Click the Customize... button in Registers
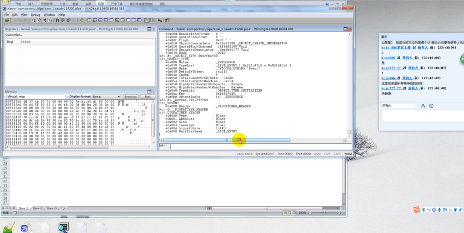The width and height of the screenshot is (464, 233). click(14, 35)
